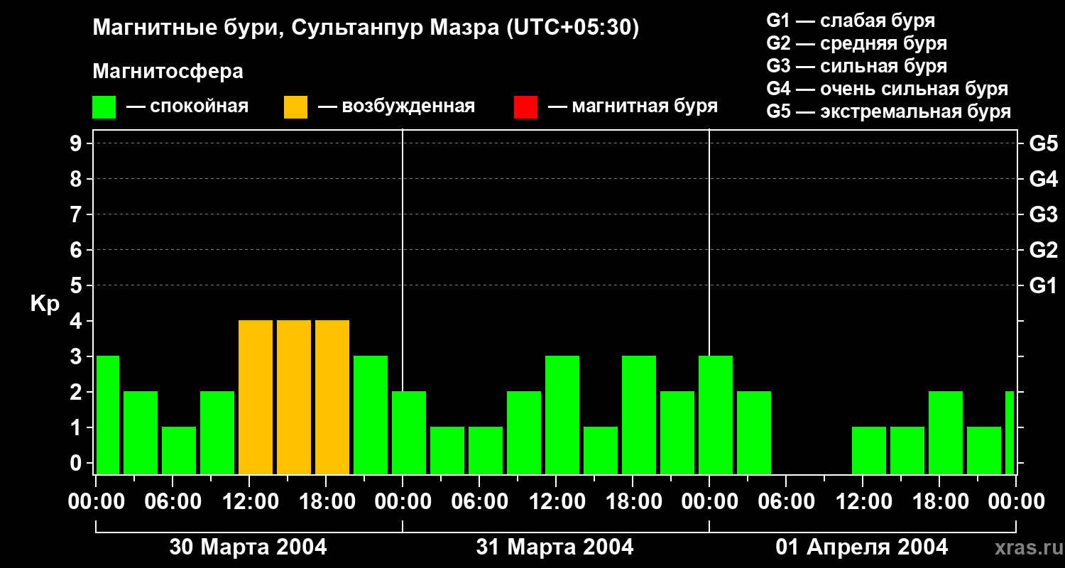The width and height of the screenshot is (1065, 568).
Task: Click the '06:00' time label for 01 Апреля
Action: pyautogui.click(x=786, y=502)
